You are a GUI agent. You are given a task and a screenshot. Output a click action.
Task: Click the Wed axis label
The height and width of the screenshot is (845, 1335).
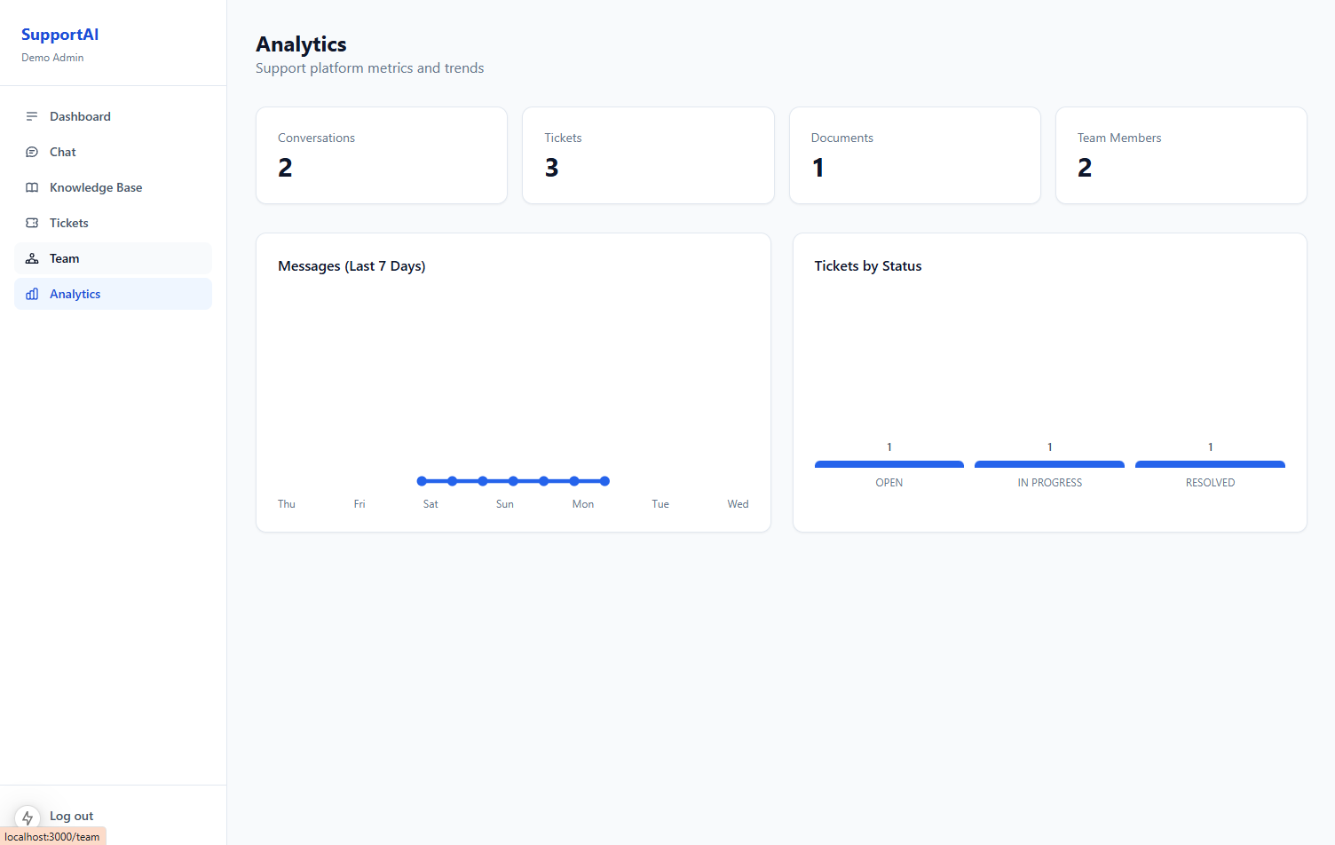tap(738, 504)
